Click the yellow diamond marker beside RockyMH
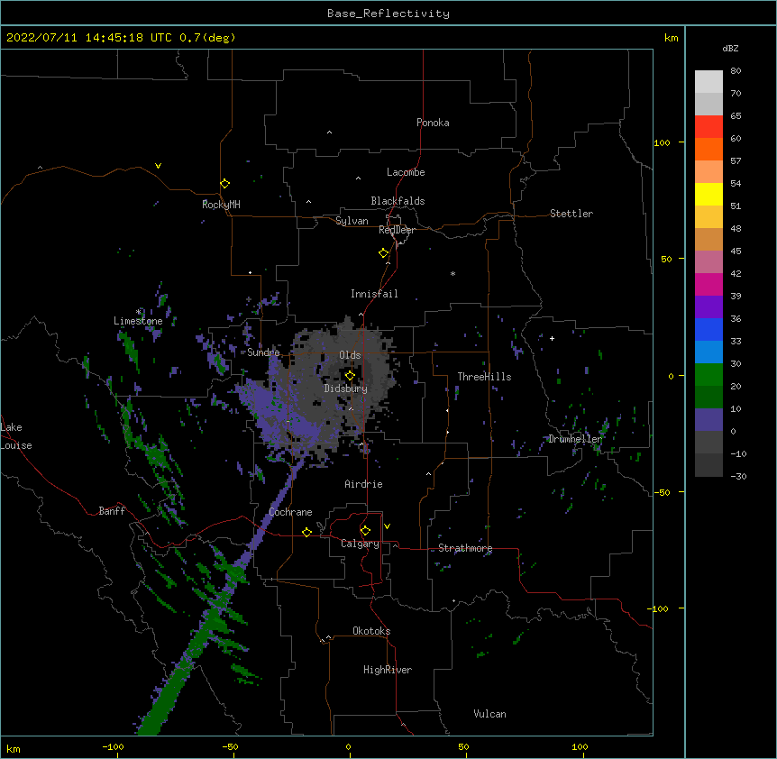The height and width of the screenshot is (759, 777). [225, 184]
